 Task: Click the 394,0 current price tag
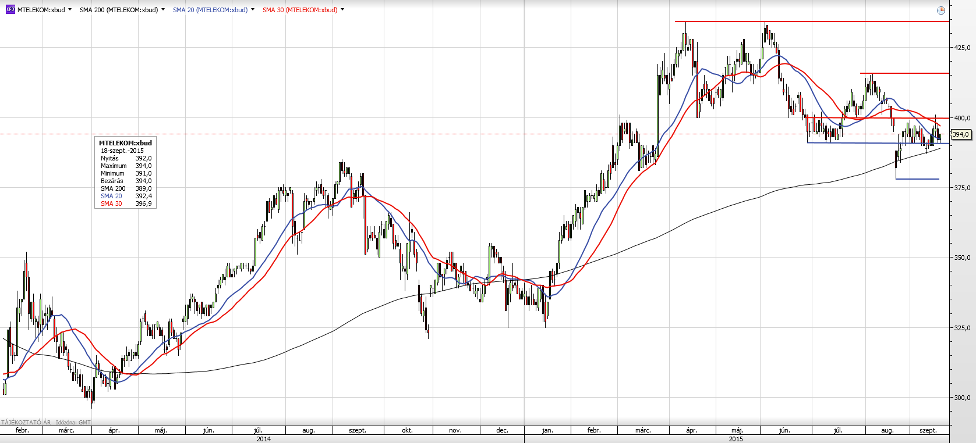point(961,134)
